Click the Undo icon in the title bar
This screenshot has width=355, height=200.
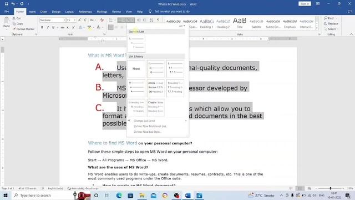click(13, 4)
